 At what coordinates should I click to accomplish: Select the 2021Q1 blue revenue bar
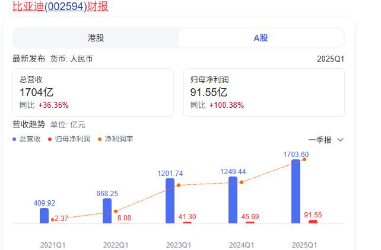pos(45,216)
